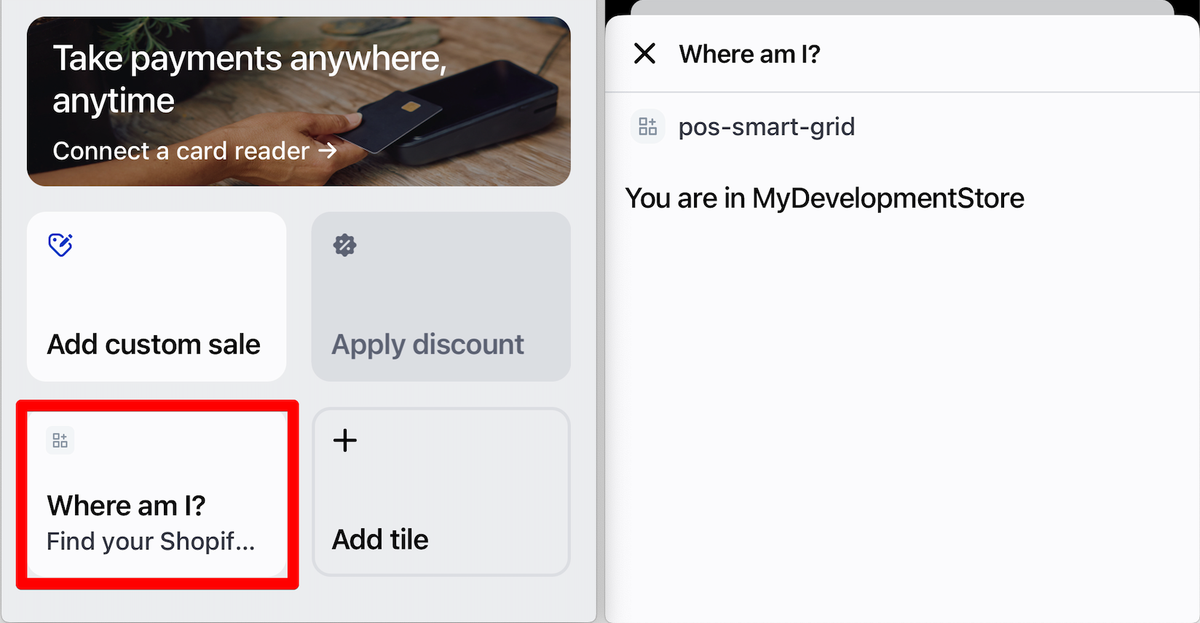
Task: Select the heart-shaped tag icon
Action: tap(60, 245)
